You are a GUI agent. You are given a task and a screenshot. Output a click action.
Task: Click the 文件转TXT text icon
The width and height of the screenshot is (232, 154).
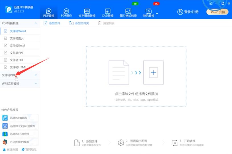(6, 60)
